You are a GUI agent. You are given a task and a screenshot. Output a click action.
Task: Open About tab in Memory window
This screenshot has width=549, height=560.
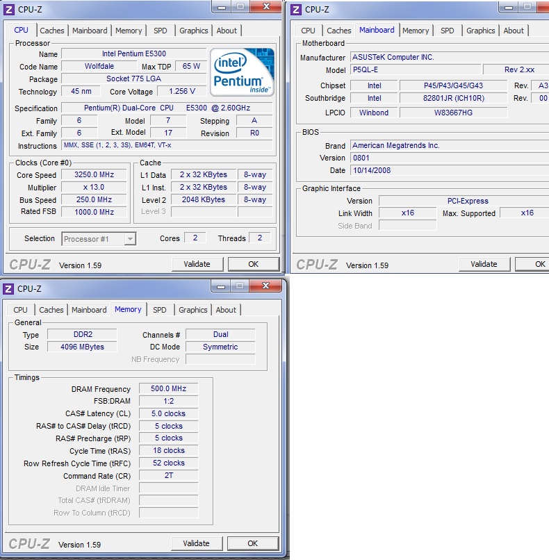(x=226, y=310)
